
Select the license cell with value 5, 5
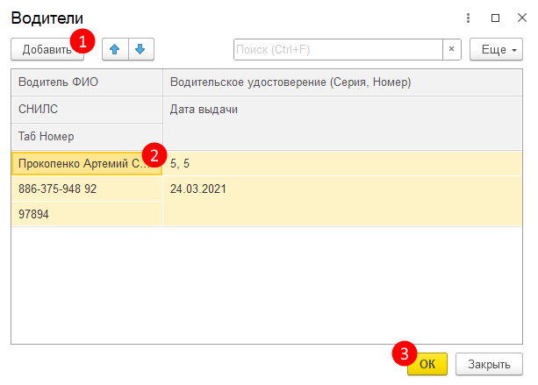342,163
